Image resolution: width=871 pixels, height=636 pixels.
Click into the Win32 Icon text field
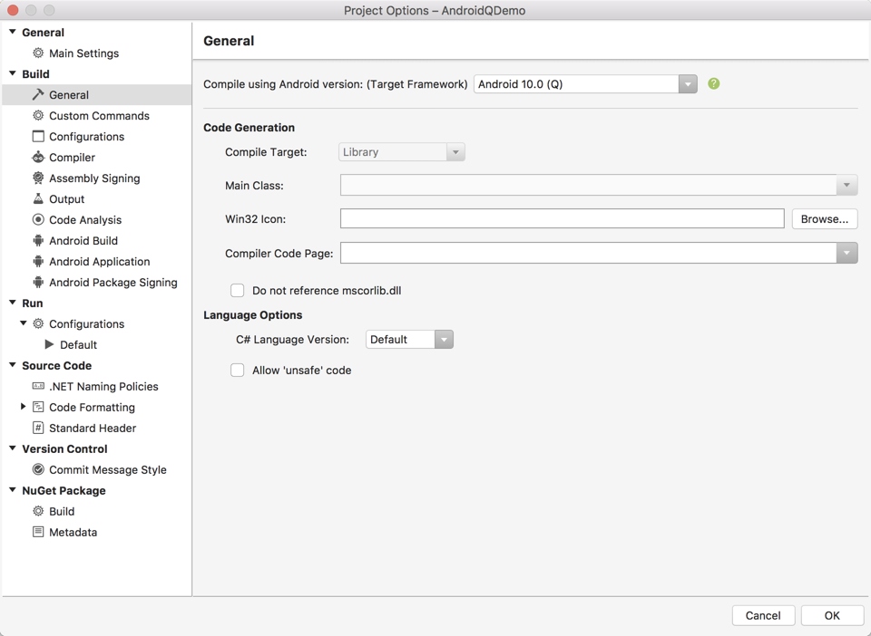tap(562, 219)
